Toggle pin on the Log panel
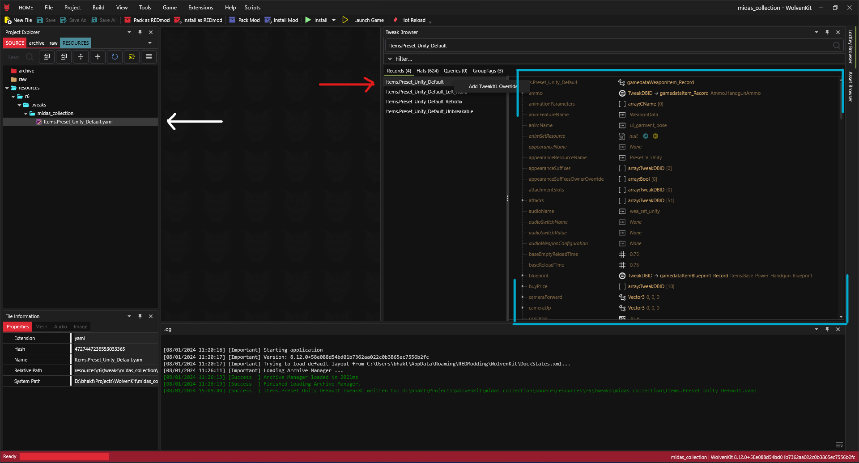Image resolution: width=859 pixels, height=463 pixels. coord(827,329)
